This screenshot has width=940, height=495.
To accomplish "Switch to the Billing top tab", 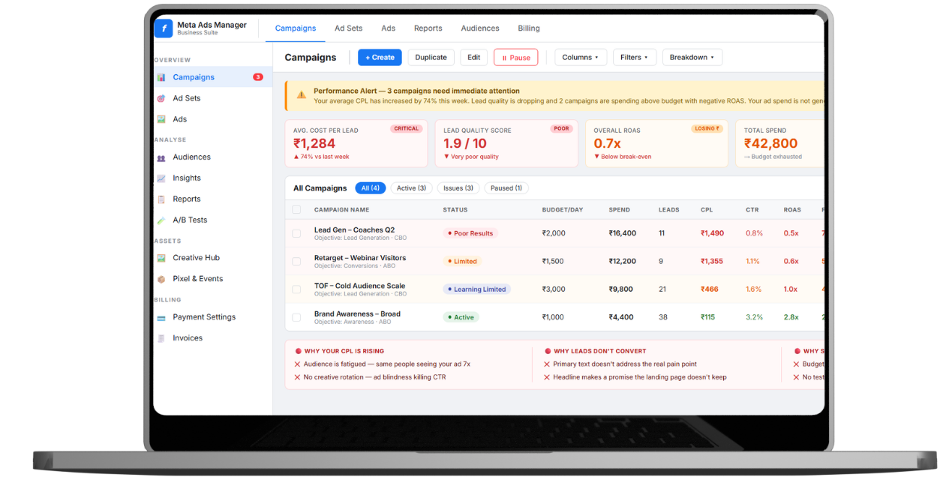I will [x=529, y=28].
